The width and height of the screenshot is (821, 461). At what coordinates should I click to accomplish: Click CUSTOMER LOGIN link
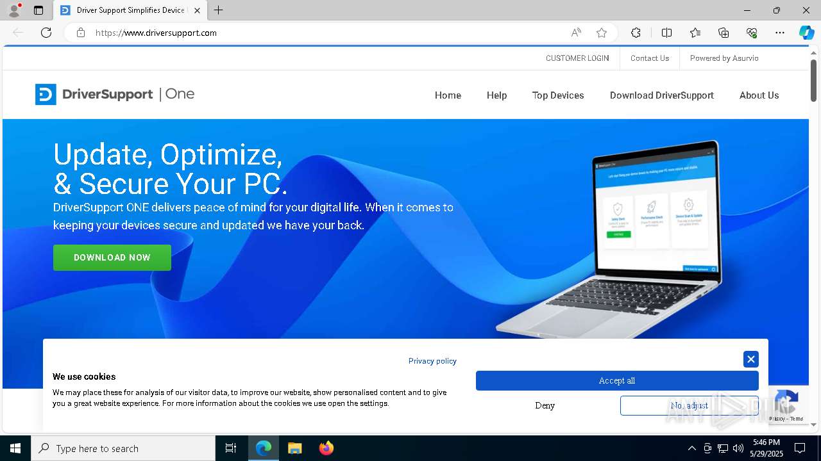[577, 58]
